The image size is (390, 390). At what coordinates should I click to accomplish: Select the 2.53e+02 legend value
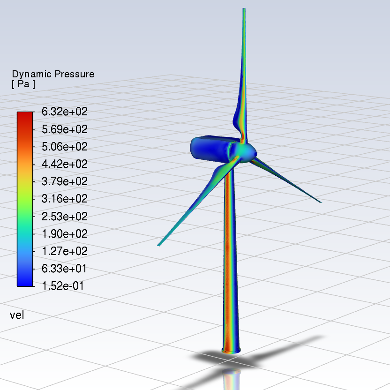click(x=65, y=217)
